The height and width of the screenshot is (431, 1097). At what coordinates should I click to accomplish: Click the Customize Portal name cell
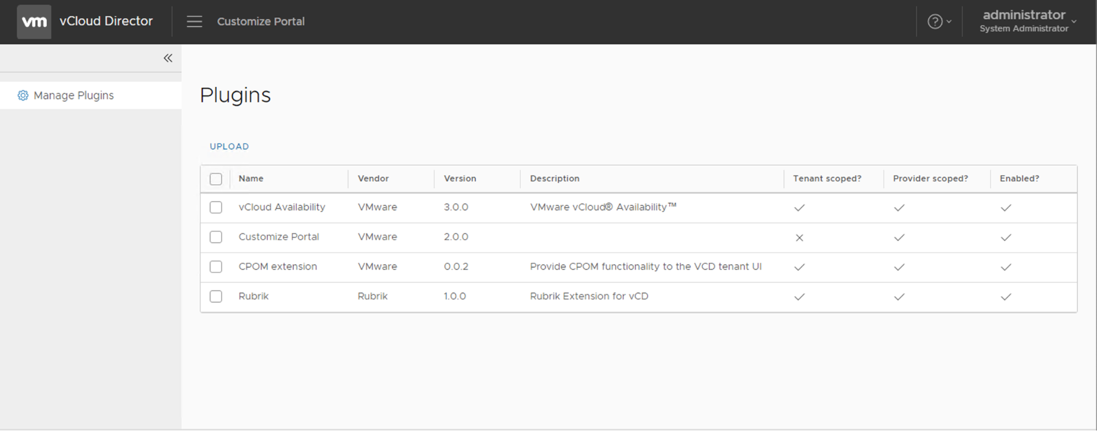[x=279, y=237]
